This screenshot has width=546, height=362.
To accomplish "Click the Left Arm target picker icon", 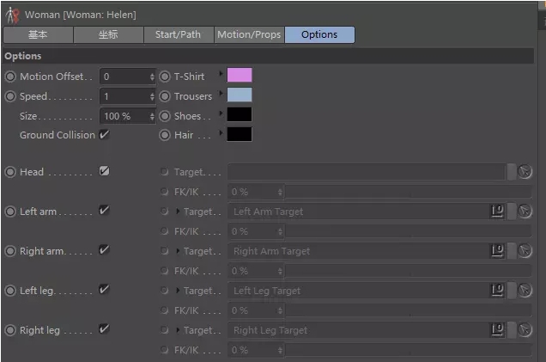I will click(x=525, y=212).
